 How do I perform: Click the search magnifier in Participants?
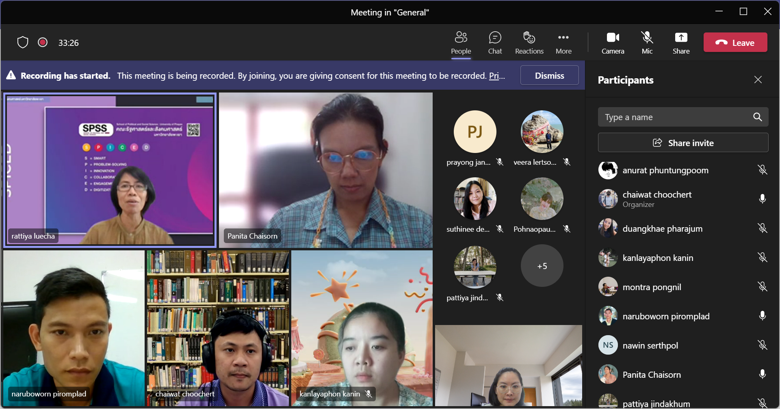(x=757, y=117)
